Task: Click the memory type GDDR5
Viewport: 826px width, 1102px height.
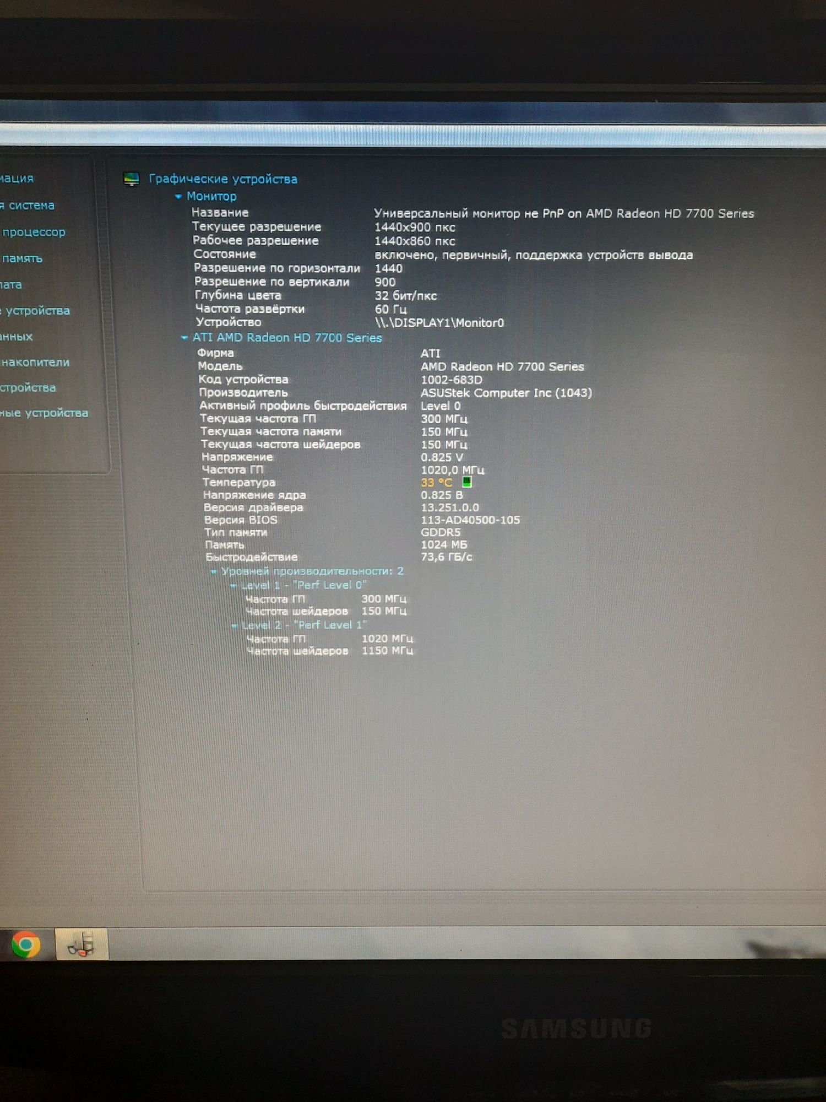Action: (x=441, y=532)
